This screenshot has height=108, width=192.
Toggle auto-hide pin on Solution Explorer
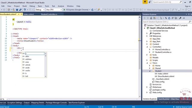[x=189, y=14]
